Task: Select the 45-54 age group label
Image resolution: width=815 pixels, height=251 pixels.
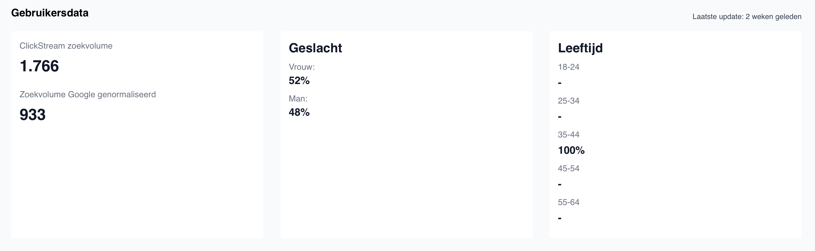Action: (x=569, y=169)
